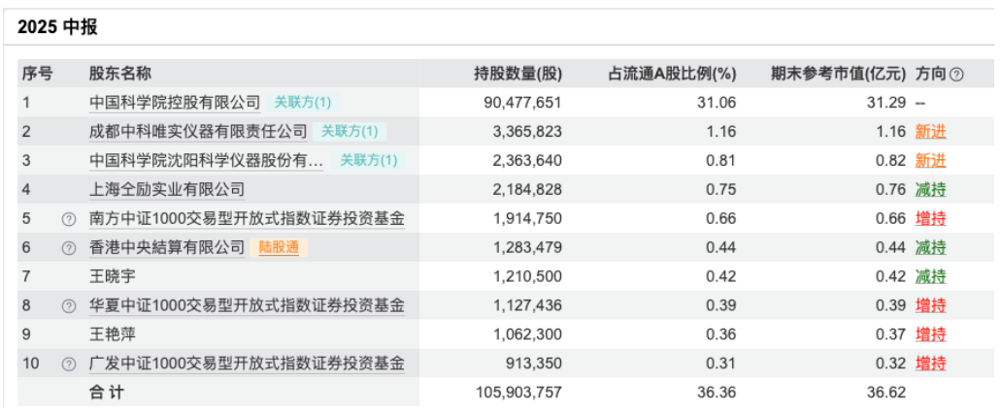Click the help icon beside 方向 header
The height and width of the screenshot is (411, 1001).
(955, 74)
